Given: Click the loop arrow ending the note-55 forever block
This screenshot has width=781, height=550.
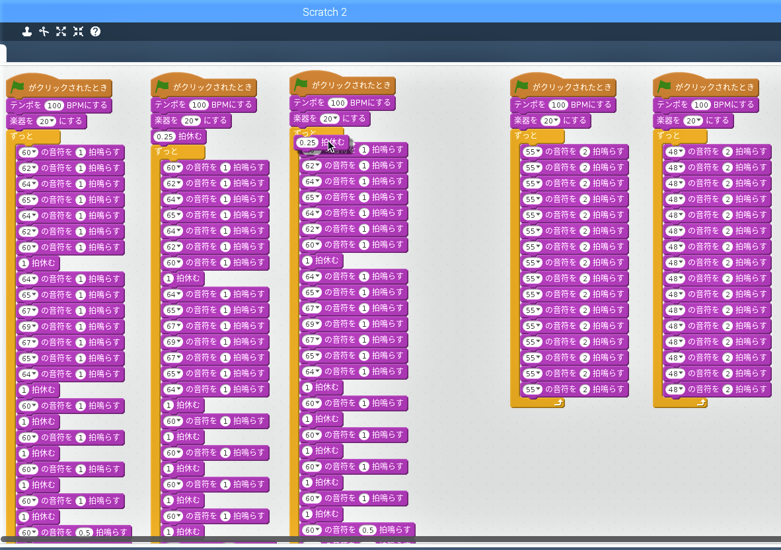Looking at the screenshot, I should tap(558, 402).
